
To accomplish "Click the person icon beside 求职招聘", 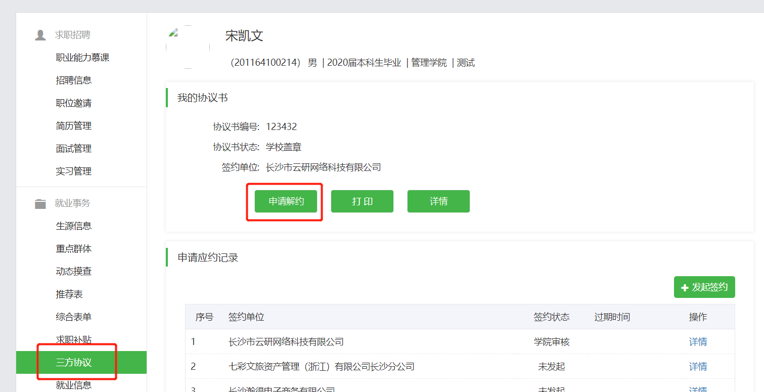I will click(x=40, y=35).
